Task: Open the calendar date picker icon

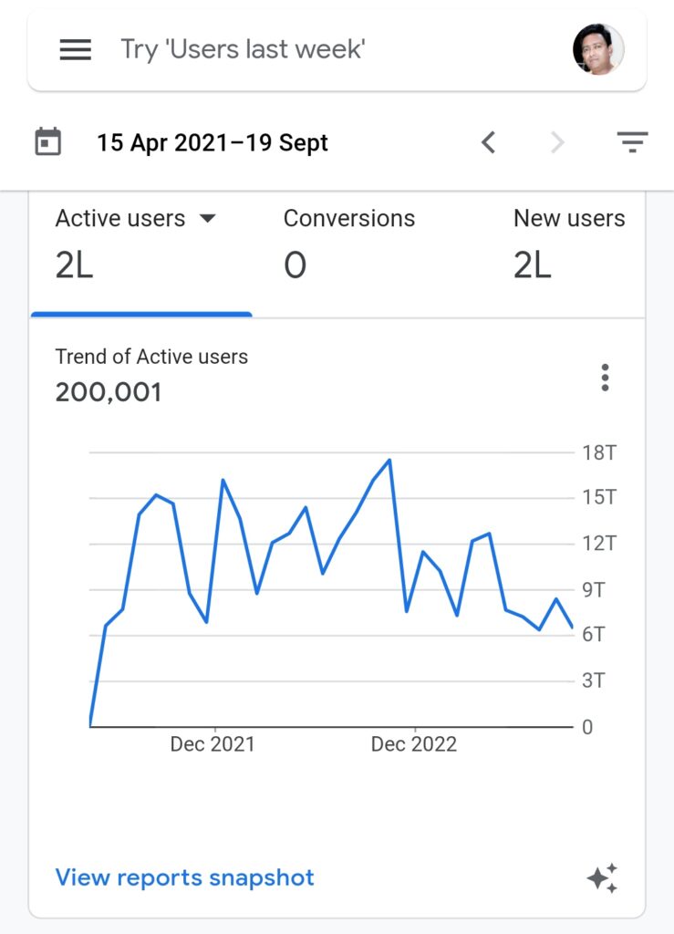Action: tap(48, 142)
